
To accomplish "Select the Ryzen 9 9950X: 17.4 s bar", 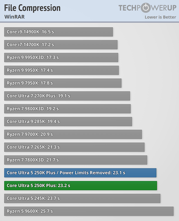I will click(x=61, y=70).
